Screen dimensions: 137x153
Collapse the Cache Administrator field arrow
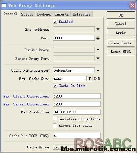pyautogui.click(x=98, y=70)
